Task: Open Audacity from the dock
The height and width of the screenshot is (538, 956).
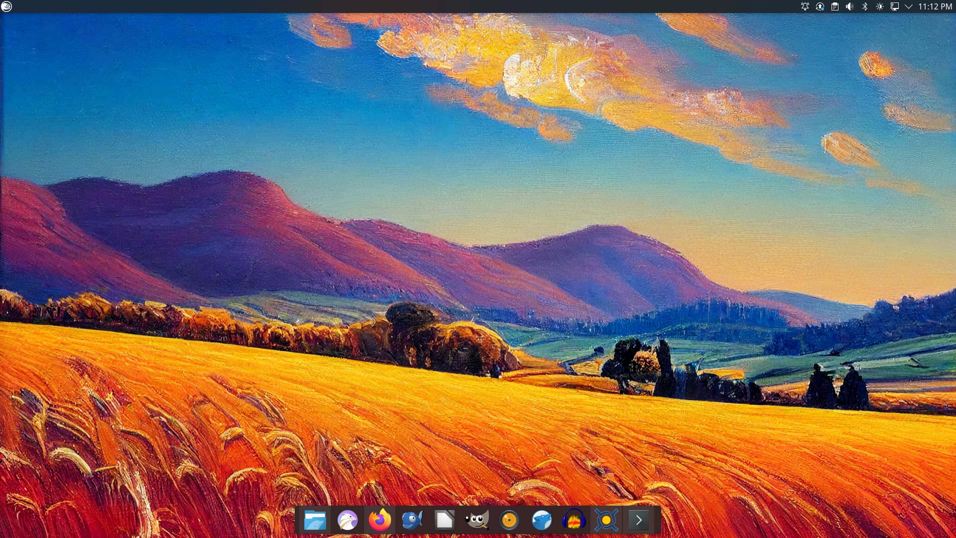Action: [x=574, y=521]
